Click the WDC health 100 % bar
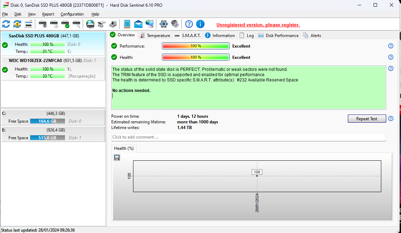Screen dimensions: 401x233 coord(47,69)
